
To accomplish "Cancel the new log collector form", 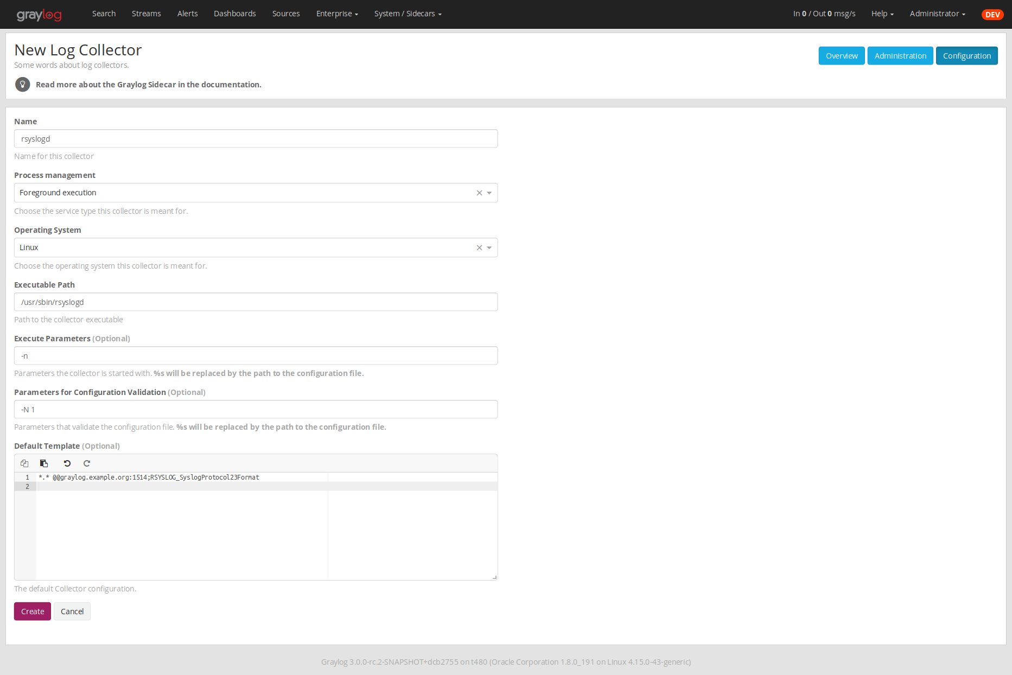I will (72, 612).
